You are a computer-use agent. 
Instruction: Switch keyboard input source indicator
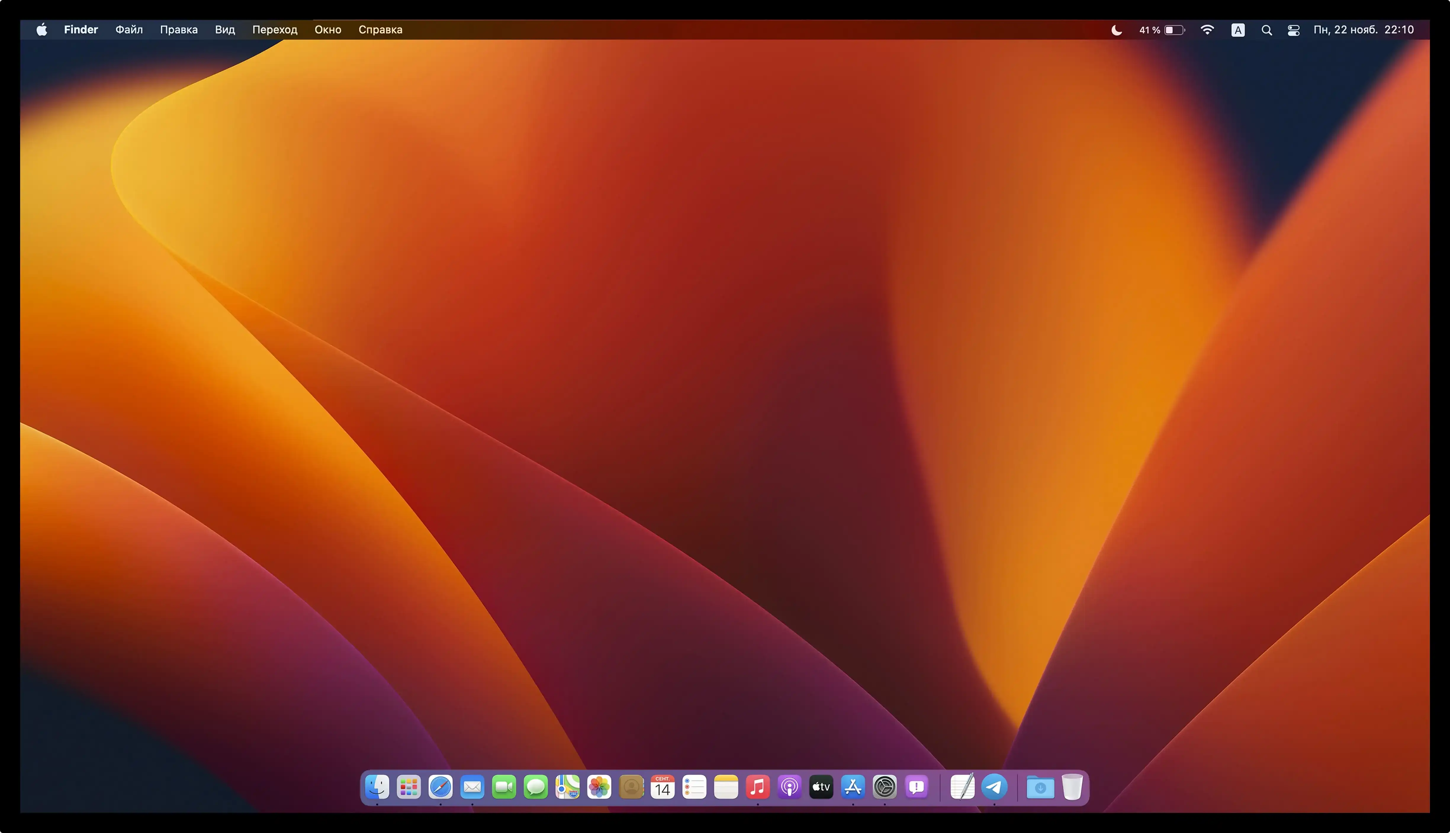click(1238, 30)
